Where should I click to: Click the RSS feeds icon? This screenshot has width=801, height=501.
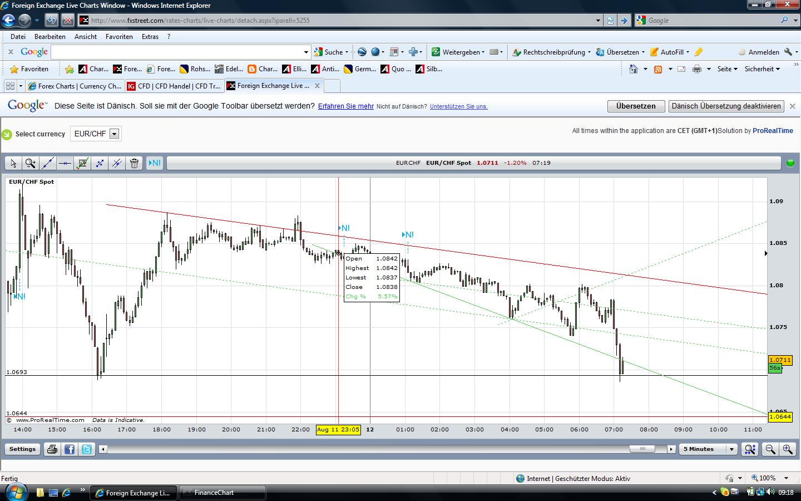pos(658,69)
